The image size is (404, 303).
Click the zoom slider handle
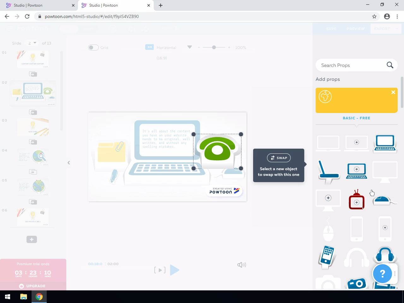click(x=214, y=47)
